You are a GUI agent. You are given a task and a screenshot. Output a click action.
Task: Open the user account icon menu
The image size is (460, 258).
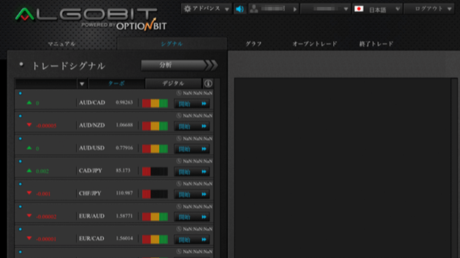point(254,9)
